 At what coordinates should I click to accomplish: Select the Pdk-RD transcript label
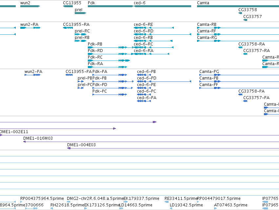pos(95,51)
